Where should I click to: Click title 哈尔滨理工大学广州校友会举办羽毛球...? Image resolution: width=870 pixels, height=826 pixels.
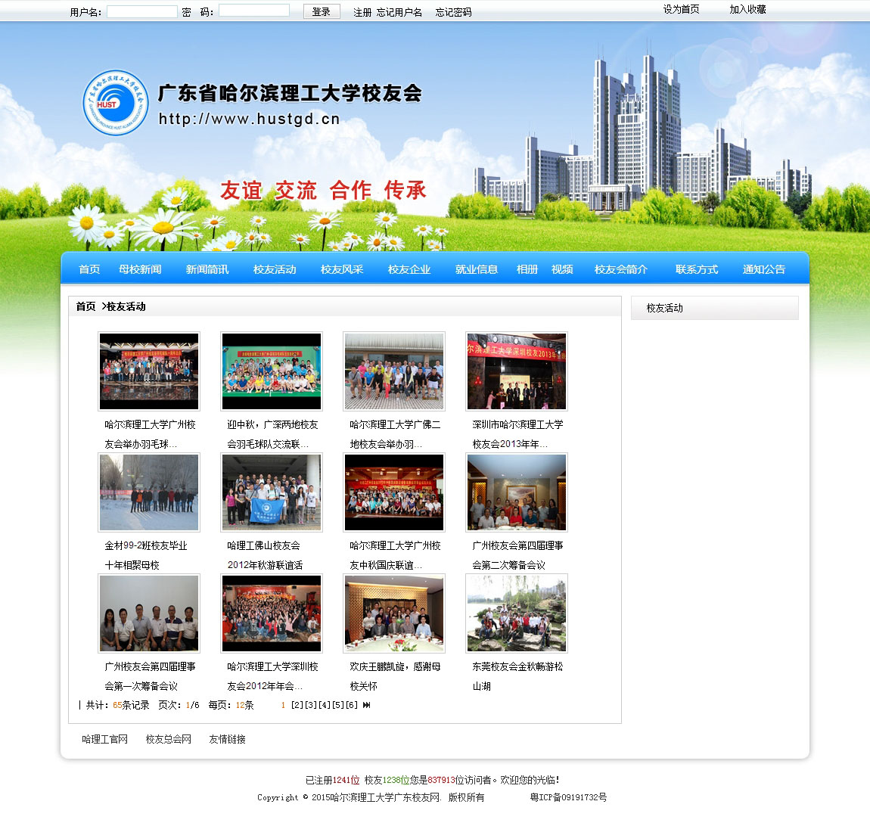point(150,434)
